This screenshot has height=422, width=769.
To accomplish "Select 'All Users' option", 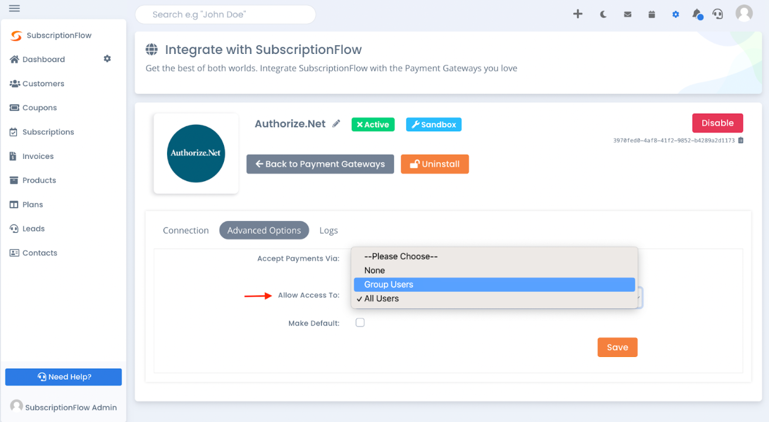I will (494, 298).
